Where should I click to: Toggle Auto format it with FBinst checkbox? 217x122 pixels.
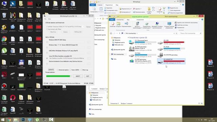[x=47, y=29]
